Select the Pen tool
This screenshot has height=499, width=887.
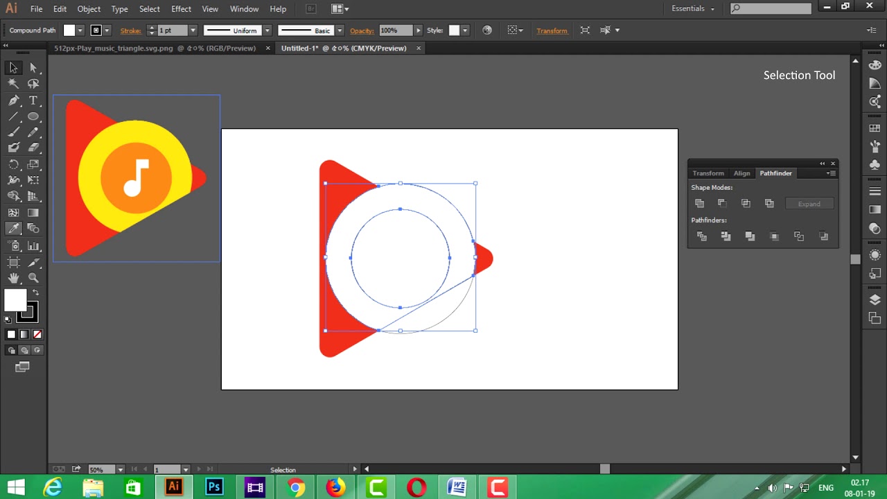pos(13,100)
